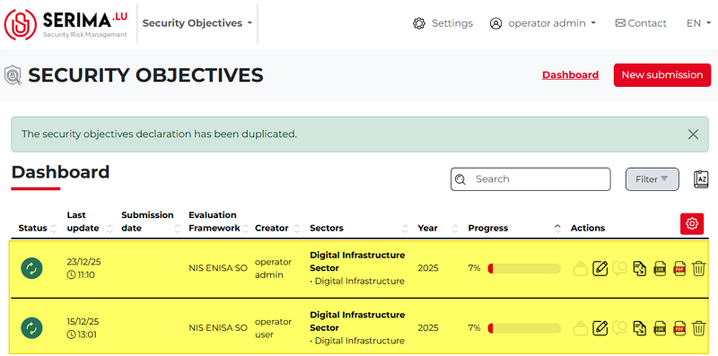Edit the 23/12/25 declaration with the pencil icon
The height and width of the screenshot is (356, 718).
pyautogui.click(x=600, y=268)
